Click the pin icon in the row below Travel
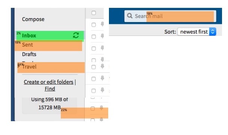The width and height of the screenshot is (228, 135). [102, 78]
